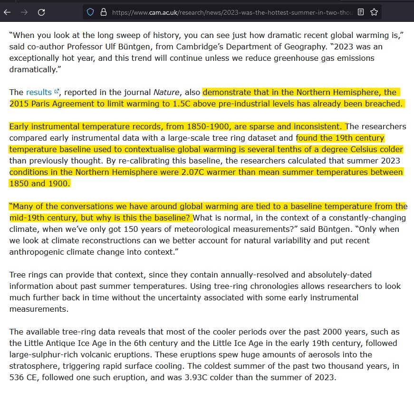
Task: Click 'Early instrumental temperature records' sentence
Action: (175, 126)
